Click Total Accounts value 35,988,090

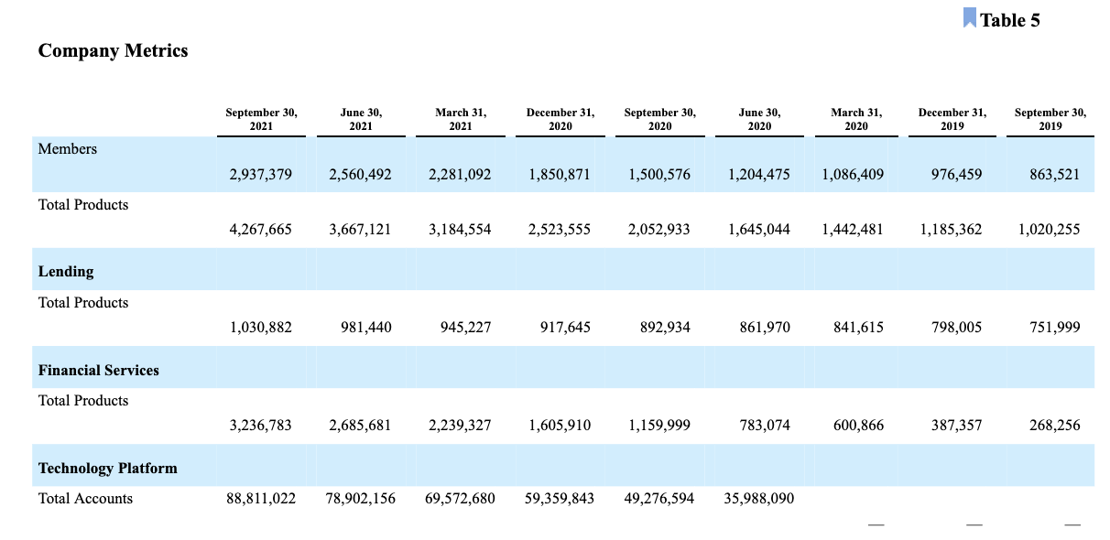coord(759,499)
